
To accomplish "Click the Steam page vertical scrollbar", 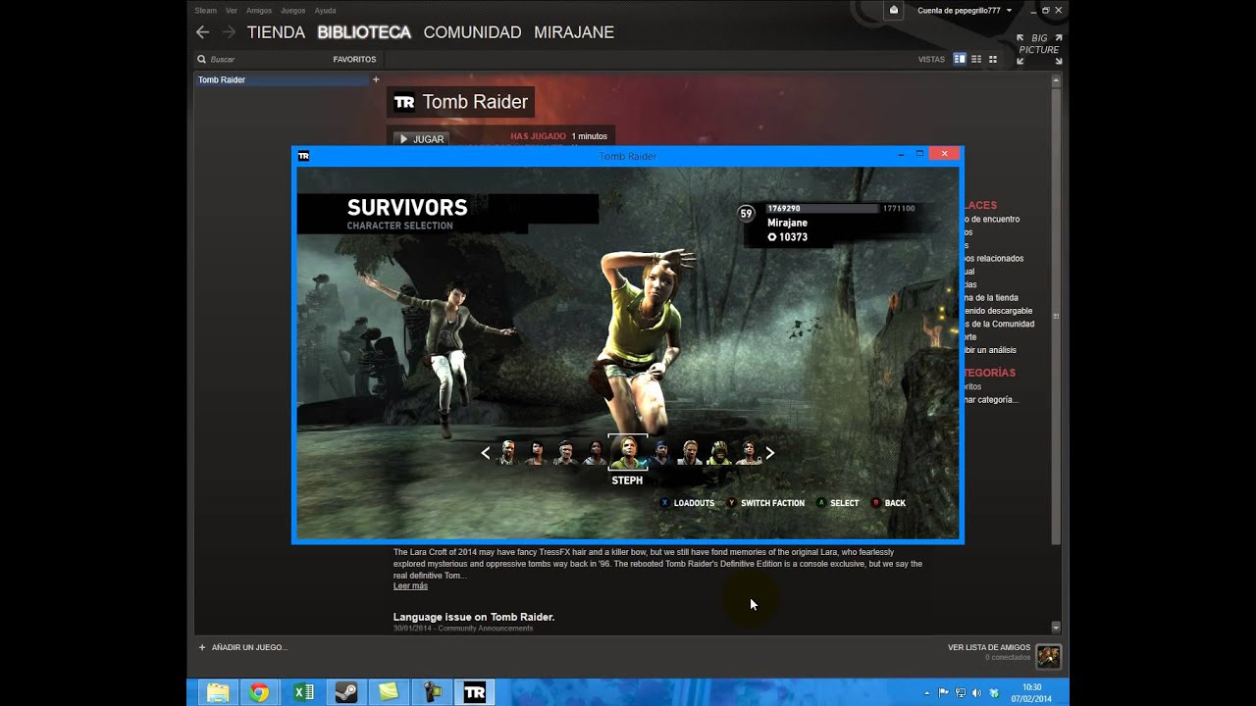I will tap(1056, 316).
